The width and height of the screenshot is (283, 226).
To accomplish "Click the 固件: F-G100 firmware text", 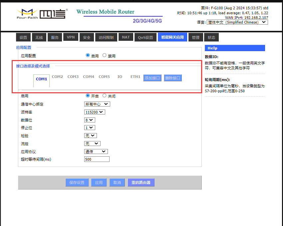I will click(234, 8).
